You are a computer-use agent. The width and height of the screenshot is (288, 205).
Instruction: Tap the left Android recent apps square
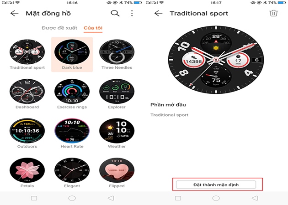tap(34, 198)
